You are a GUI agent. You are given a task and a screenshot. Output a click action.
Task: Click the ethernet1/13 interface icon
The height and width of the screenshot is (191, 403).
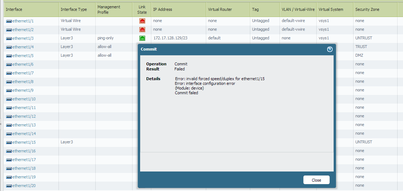point(9,125)
